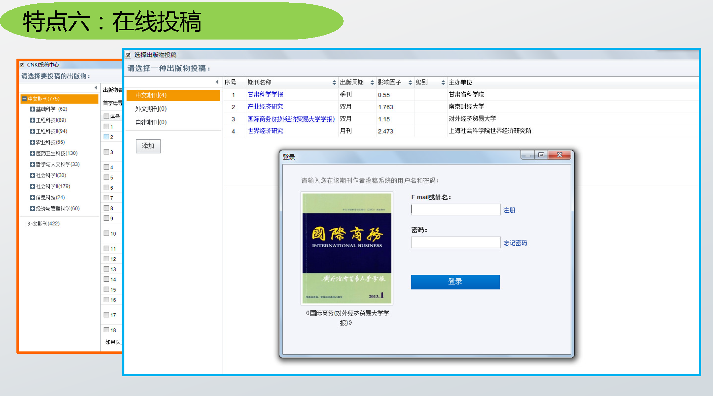Check row 5 checkbox

[106, 177]
